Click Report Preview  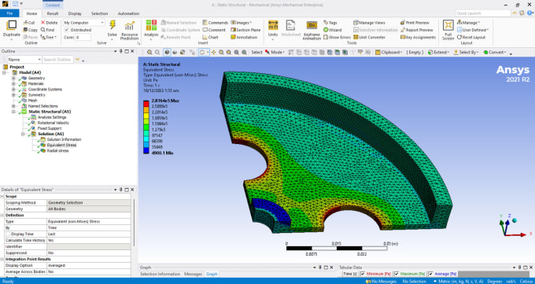(417, 30)
